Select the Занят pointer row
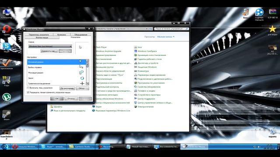This screenshot has width=280, height=157. tap(56, 78)
